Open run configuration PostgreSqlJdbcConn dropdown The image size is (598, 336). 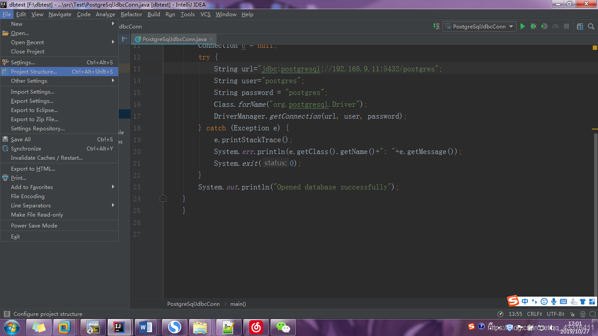coord(479,26)
